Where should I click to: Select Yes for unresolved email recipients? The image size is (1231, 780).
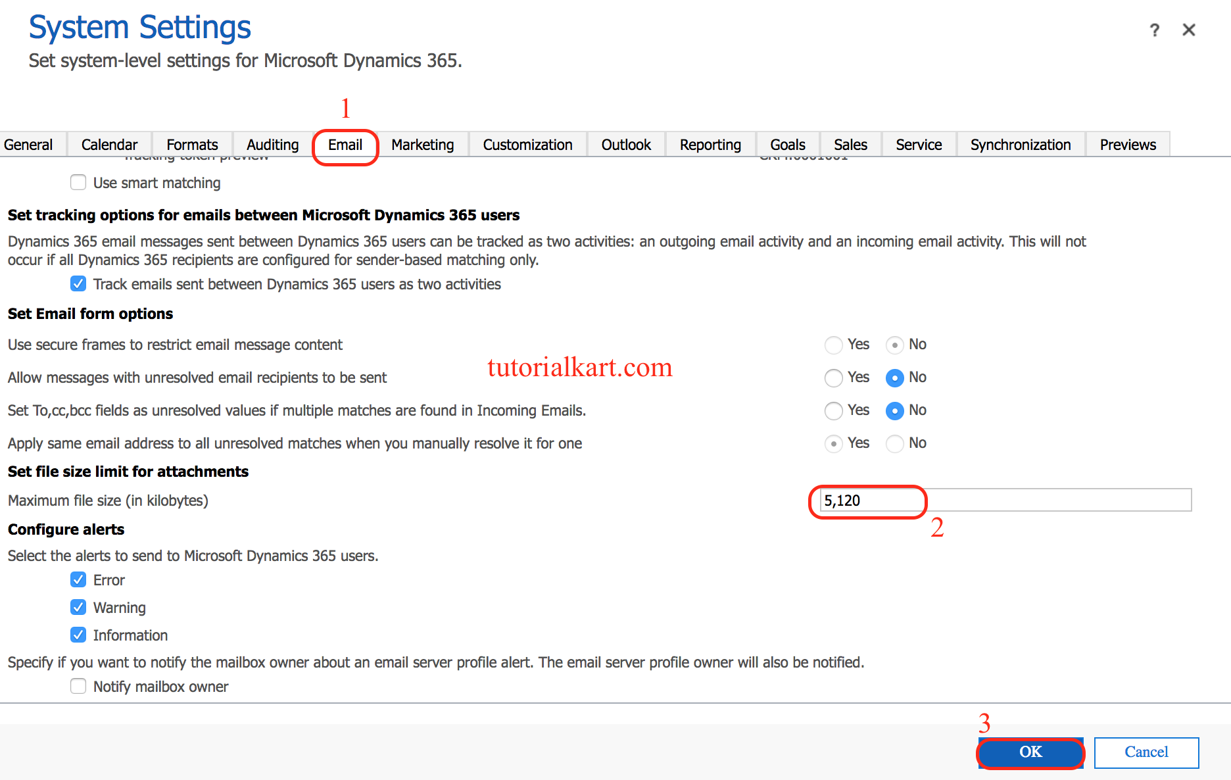tap(833, 378)
